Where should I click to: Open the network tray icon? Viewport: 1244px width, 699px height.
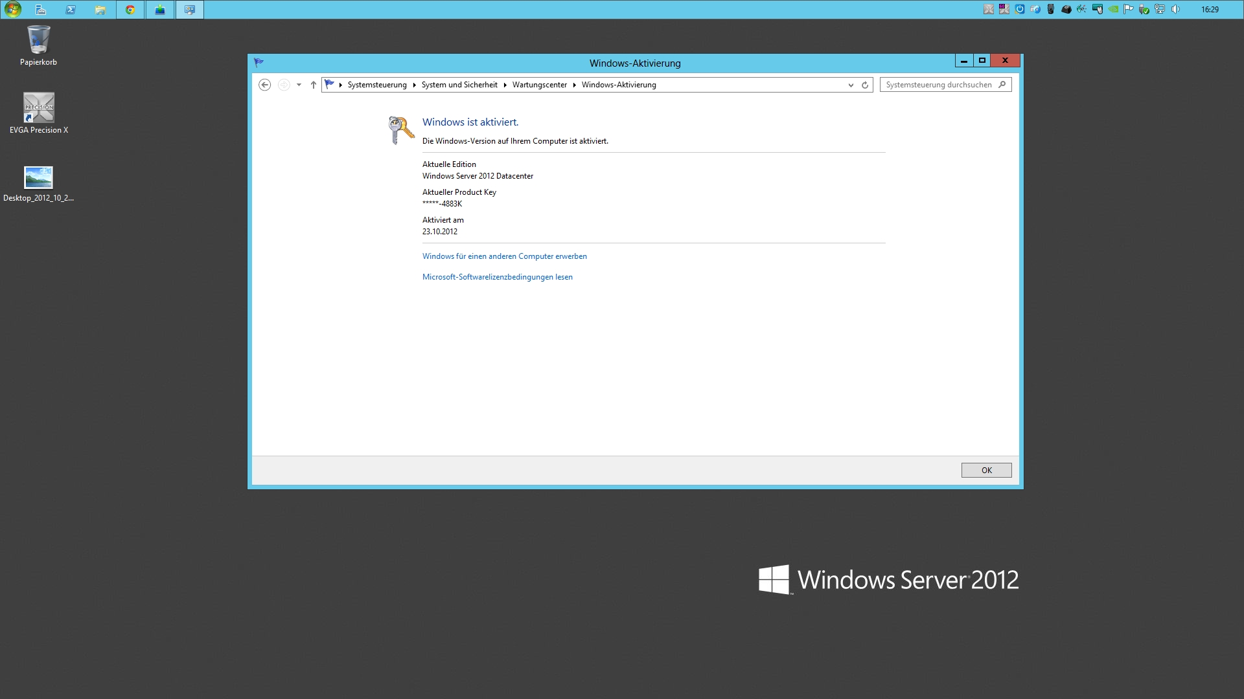1160,9
